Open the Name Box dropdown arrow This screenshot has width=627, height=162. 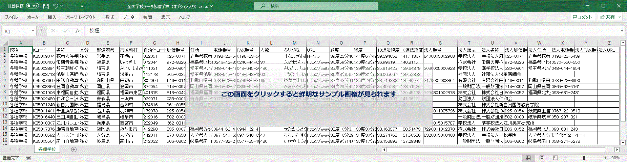tap(33, 31)
